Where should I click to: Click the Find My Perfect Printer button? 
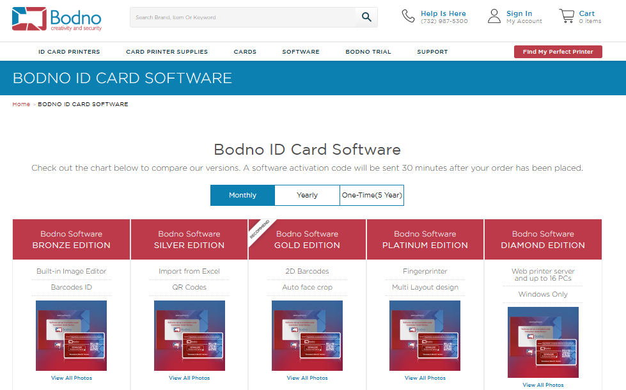[558, 52]
